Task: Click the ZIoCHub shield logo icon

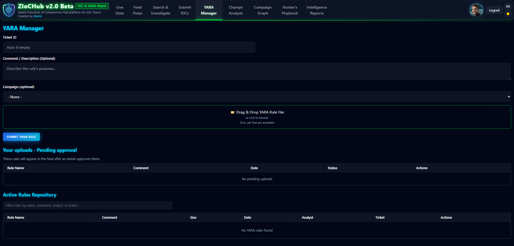Action: (9, 10)
